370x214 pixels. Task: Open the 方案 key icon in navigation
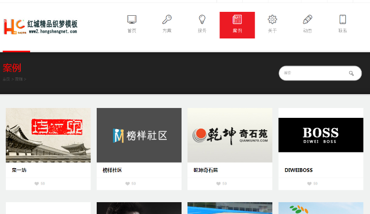(x=167, y=19)
